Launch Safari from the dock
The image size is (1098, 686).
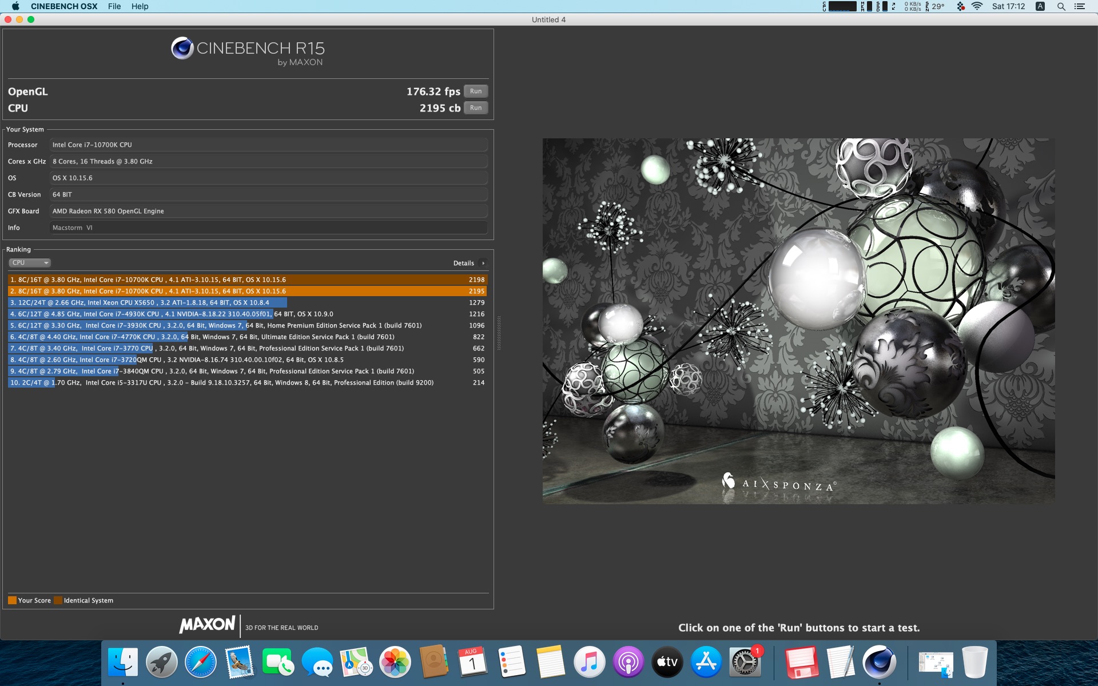(201, 662)
